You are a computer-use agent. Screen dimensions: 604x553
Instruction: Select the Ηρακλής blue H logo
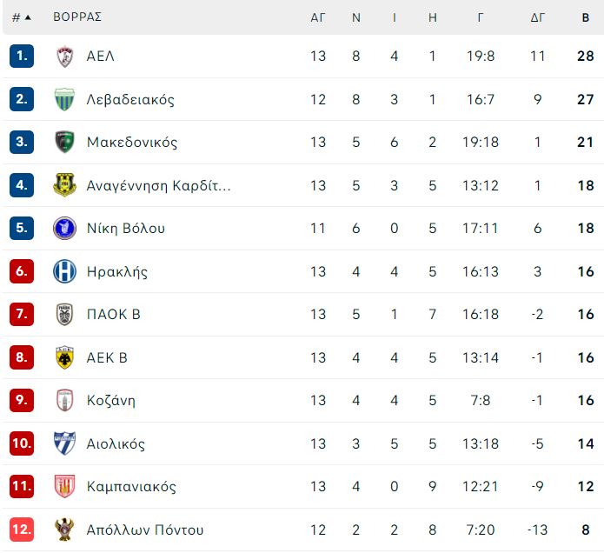[64, 271]
